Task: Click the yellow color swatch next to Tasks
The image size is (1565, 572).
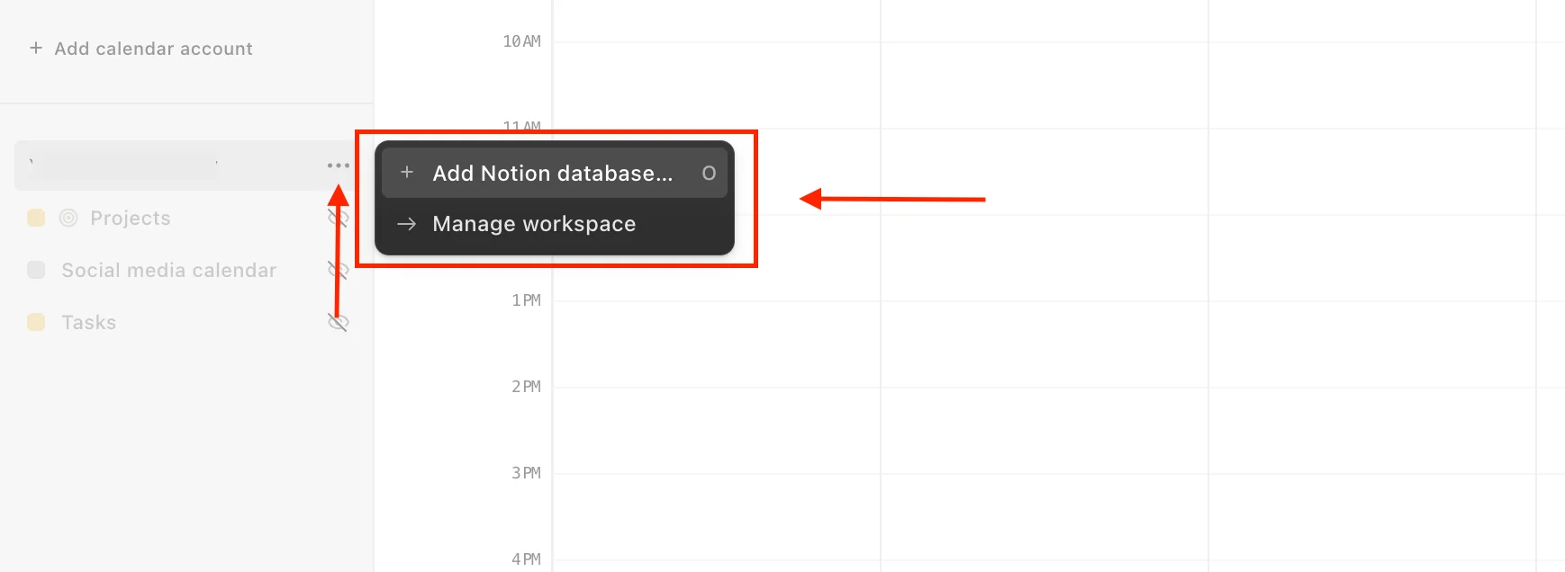Action: [x=36, y=322]
